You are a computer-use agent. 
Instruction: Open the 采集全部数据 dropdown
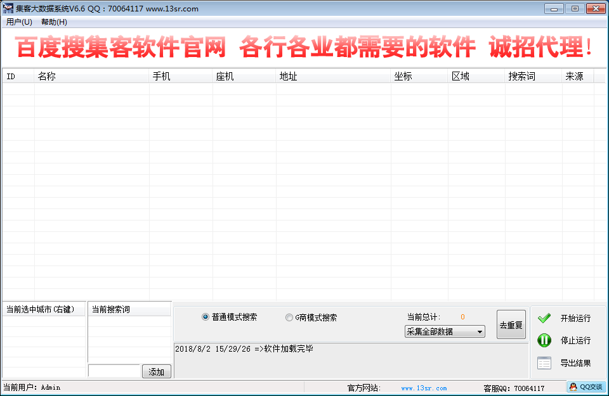[x=445, y=331]
